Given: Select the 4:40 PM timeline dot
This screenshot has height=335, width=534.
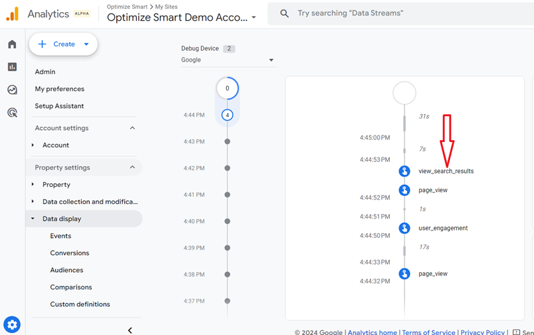Looking at the screenshot, I should pos(227,221).
